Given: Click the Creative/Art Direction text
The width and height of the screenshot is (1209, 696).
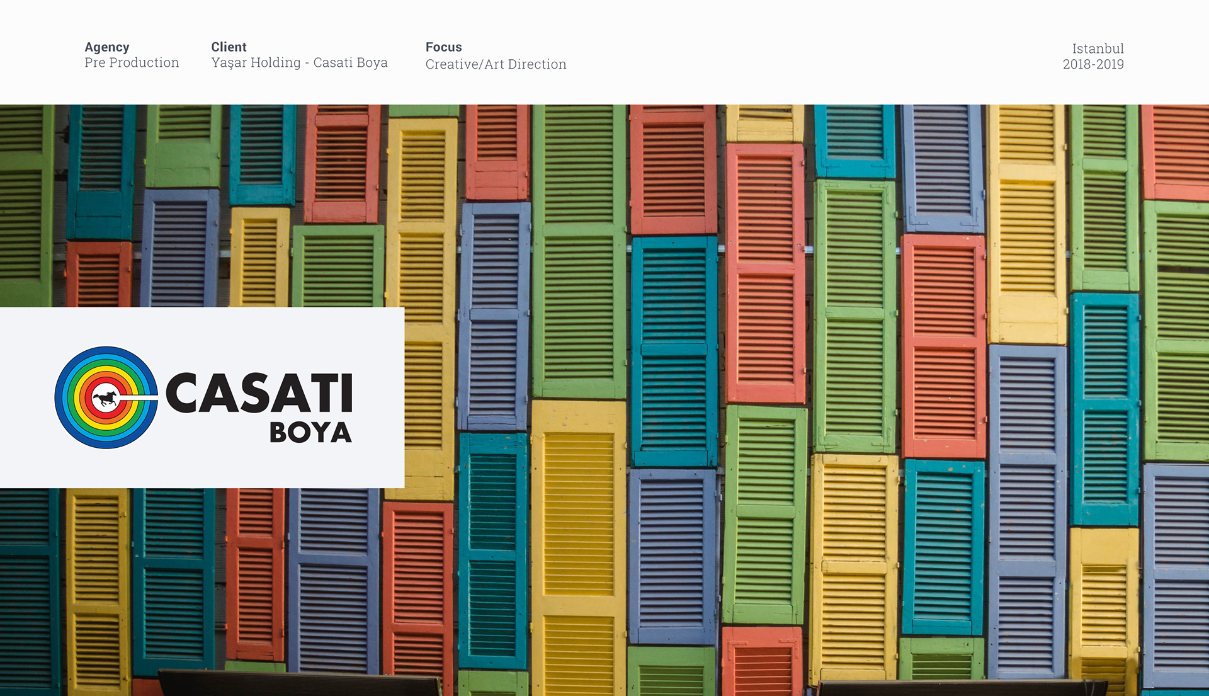Looking at the screenshot, I should [x=496, y=64].
